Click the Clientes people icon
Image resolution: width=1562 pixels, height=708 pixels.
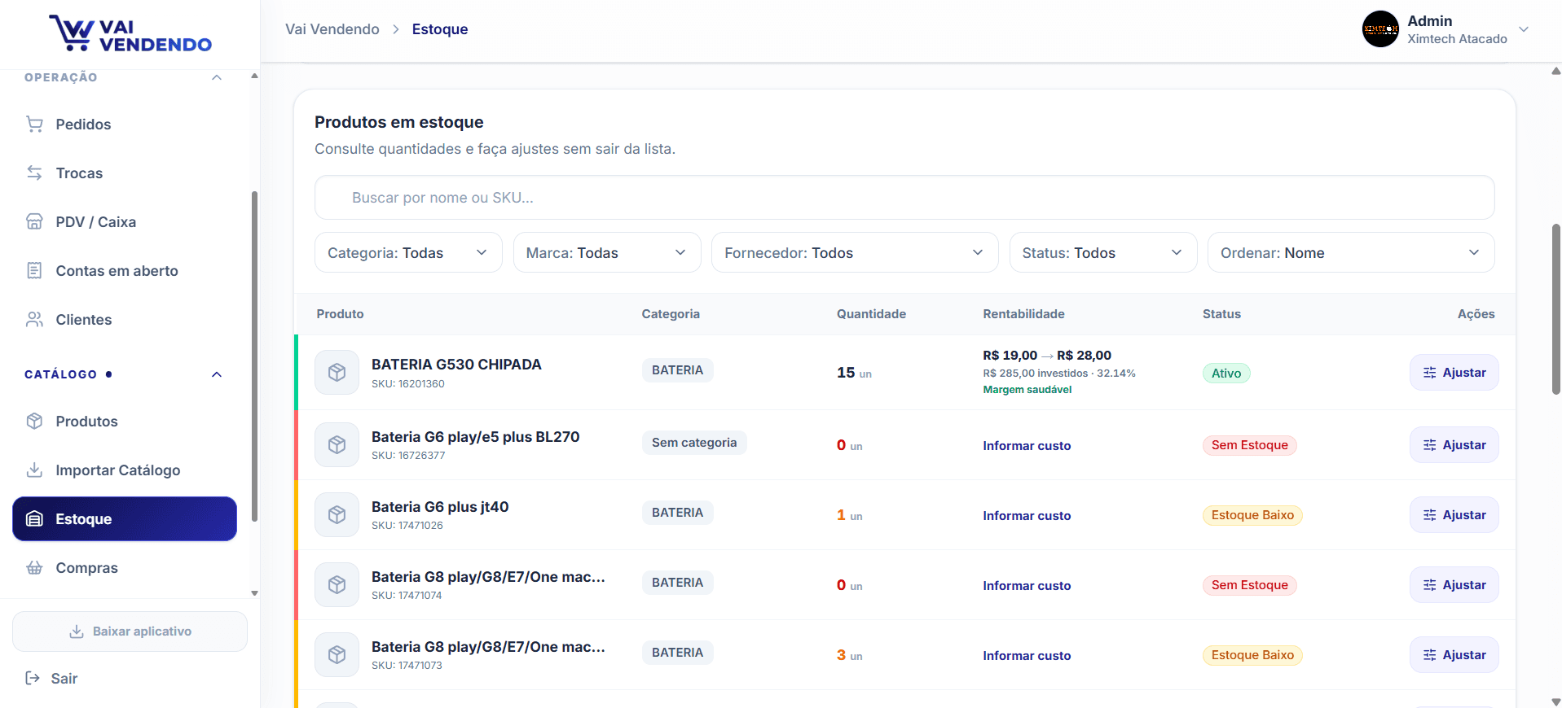(x=34, y=319)
